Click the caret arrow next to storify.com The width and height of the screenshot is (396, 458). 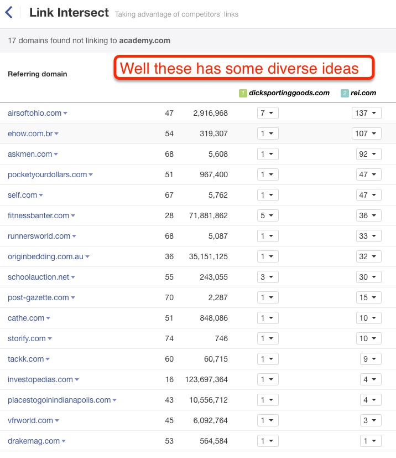pos(50,339)
